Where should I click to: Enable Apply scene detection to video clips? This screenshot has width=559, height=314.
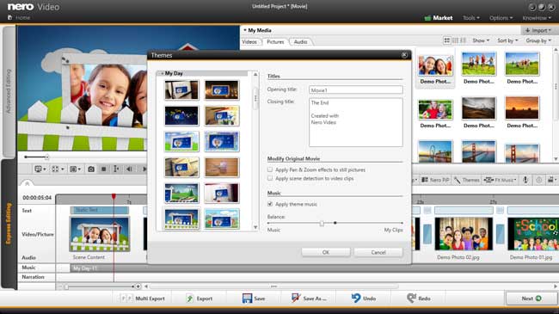point(270,178)
